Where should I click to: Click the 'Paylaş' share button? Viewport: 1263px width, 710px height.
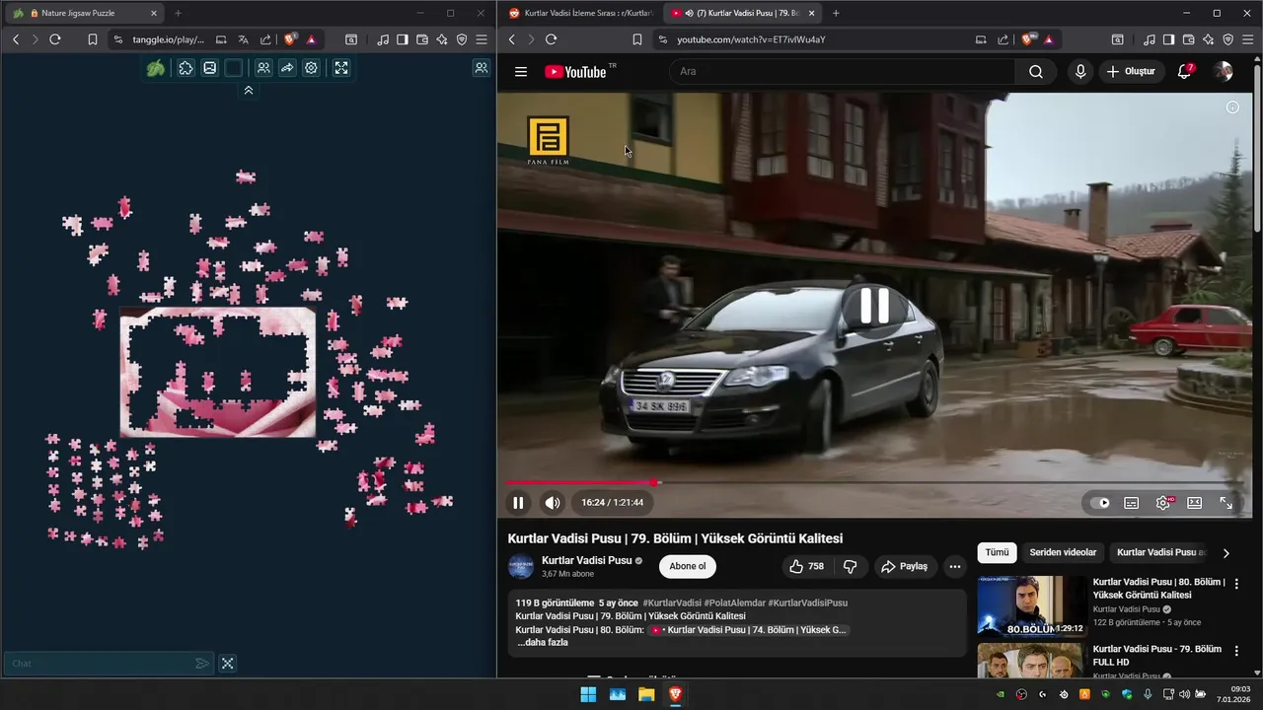coord(905,566)
